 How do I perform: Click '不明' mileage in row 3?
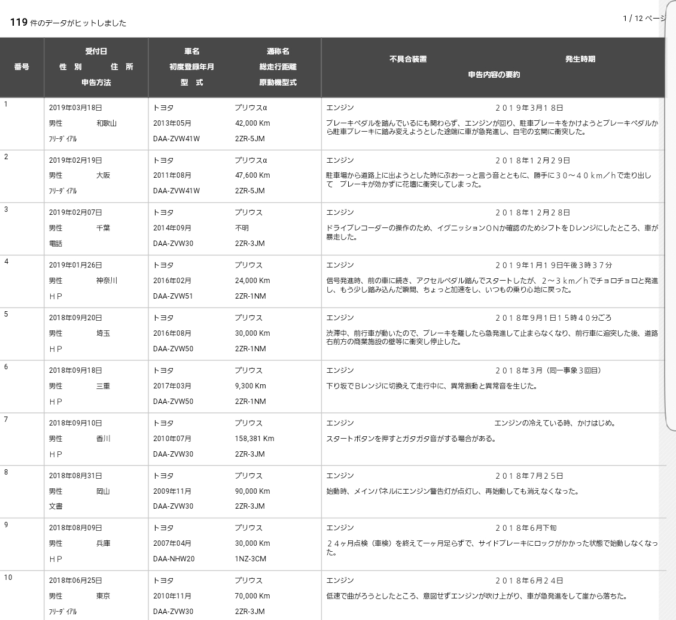[242, 228]
